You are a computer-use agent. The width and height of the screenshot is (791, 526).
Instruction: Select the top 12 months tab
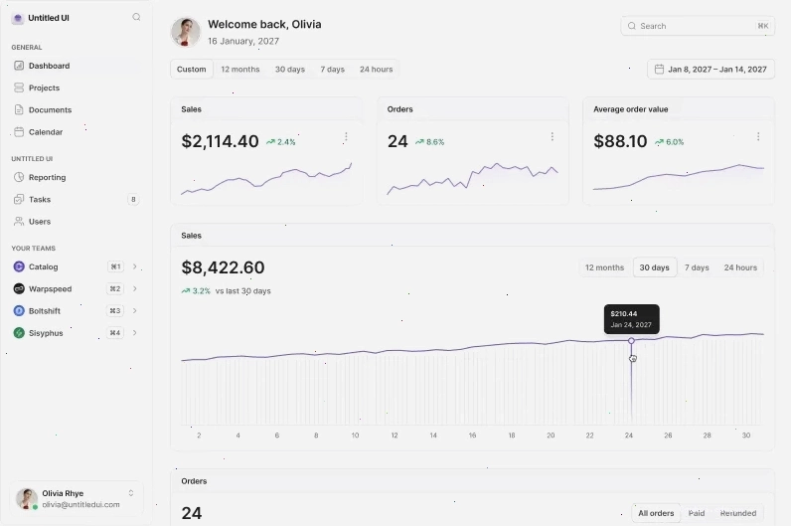coord(240,70)
